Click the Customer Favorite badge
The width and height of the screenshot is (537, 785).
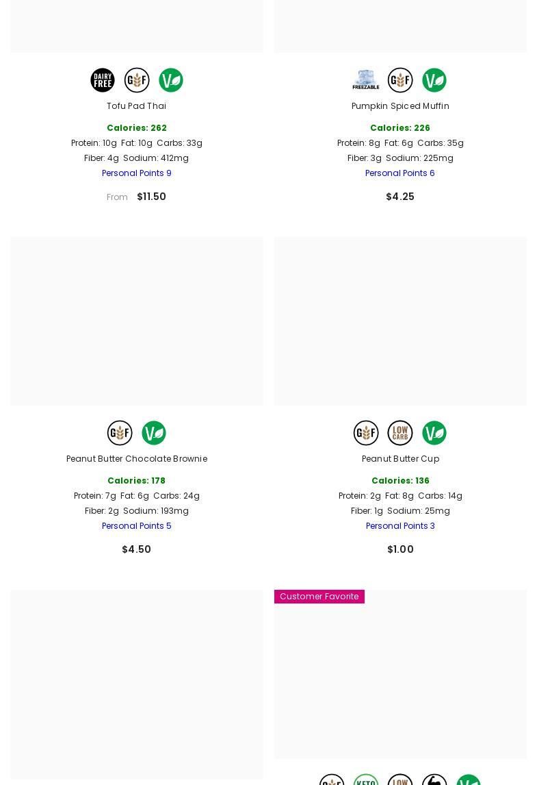pyautogui.click(x=319, y=597)
